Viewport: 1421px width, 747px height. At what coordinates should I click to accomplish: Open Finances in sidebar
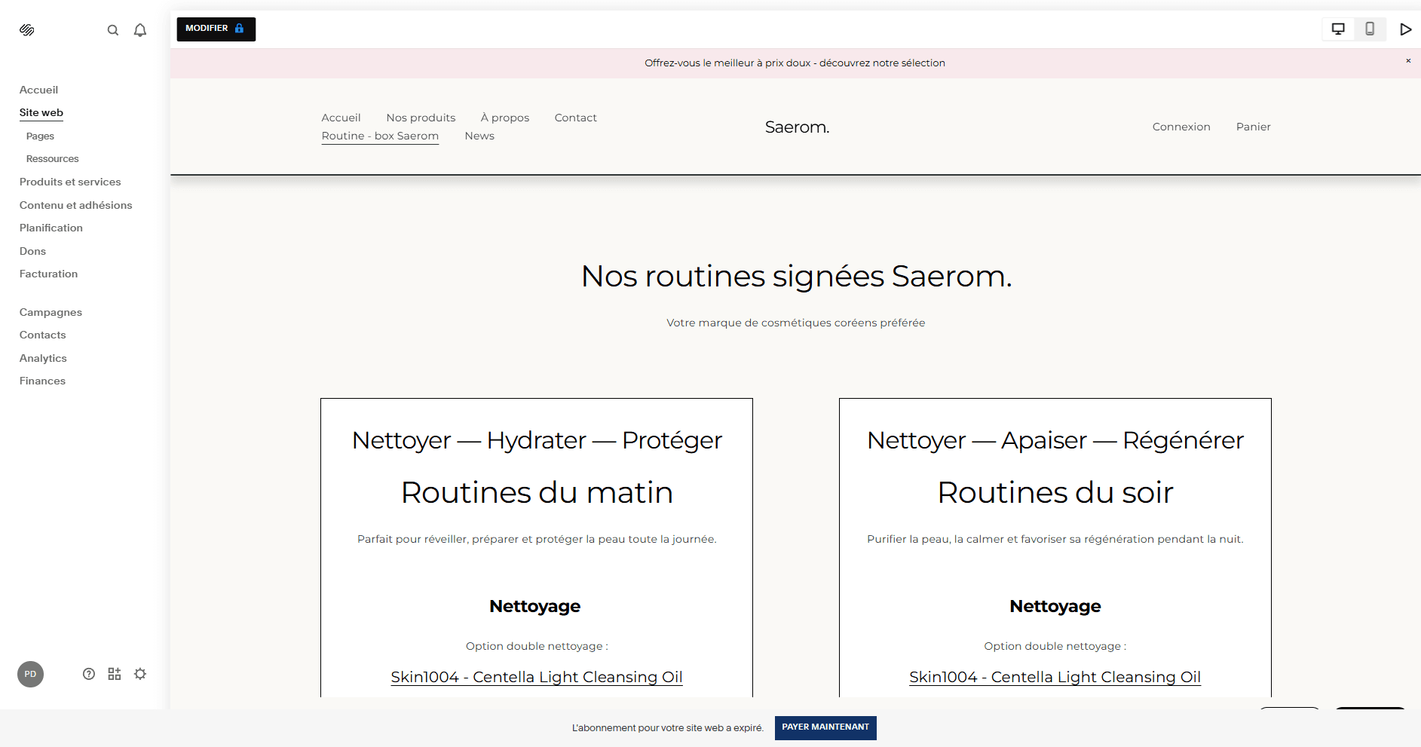coord(42,381)
